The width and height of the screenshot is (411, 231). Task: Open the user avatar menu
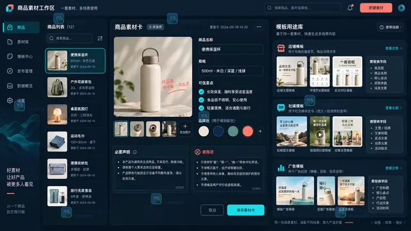[401, 8]
